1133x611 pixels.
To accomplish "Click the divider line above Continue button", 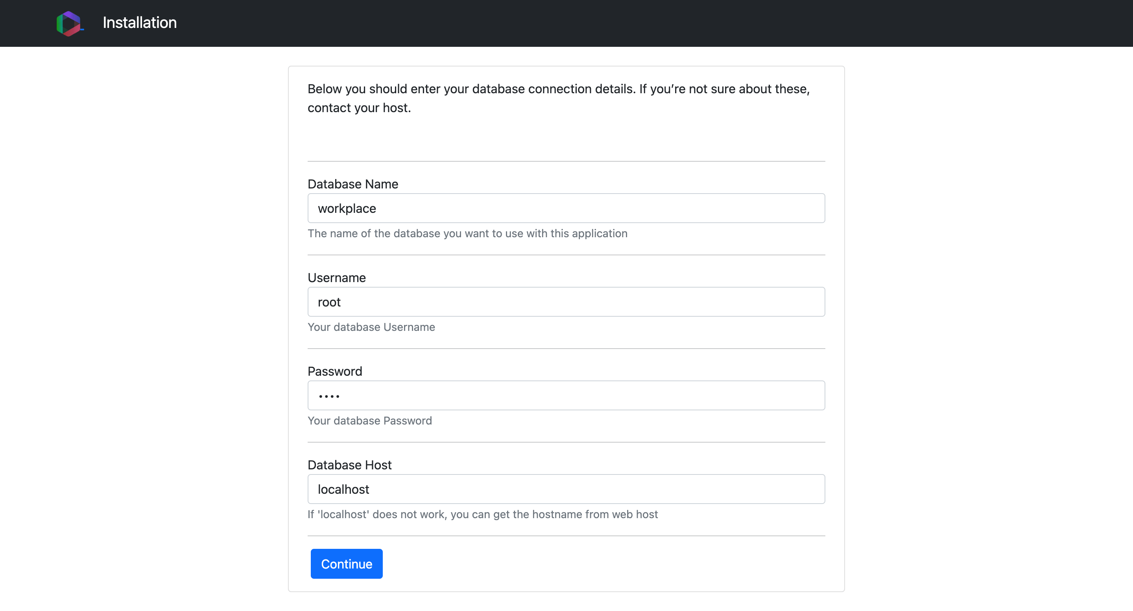I will coord(566,536).
